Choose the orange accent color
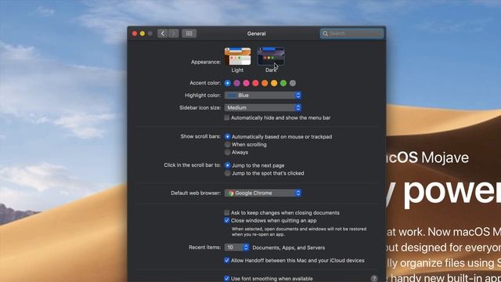This screenshot has height=282, width=501. point(265,83)
